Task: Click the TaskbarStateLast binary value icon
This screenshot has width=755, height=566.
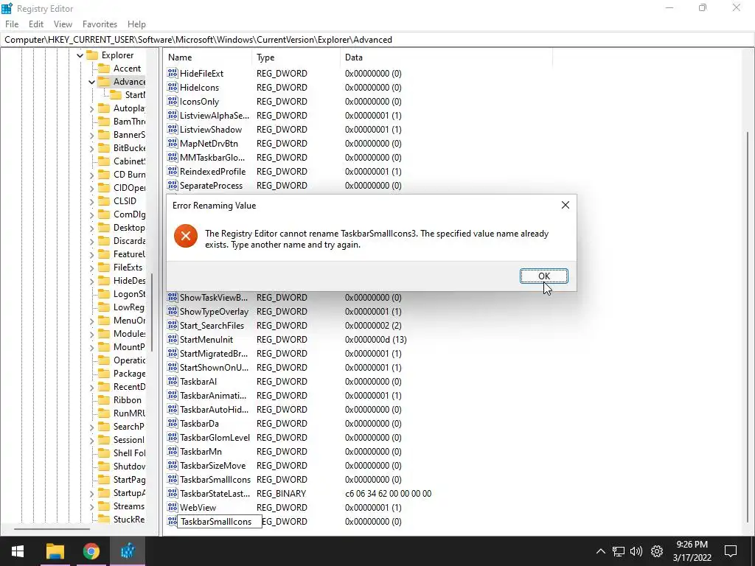Action: pos(173,493)
